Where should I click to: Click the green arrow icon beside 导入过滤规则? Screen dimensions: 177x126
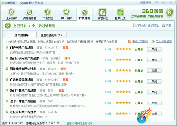click(x=153, y=41)
